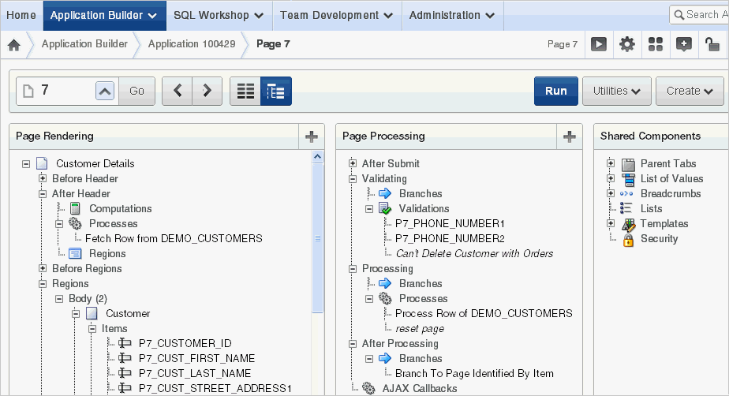729x396 pixels.
Task: Open the Create dropdown
Action: click(690, 91)
